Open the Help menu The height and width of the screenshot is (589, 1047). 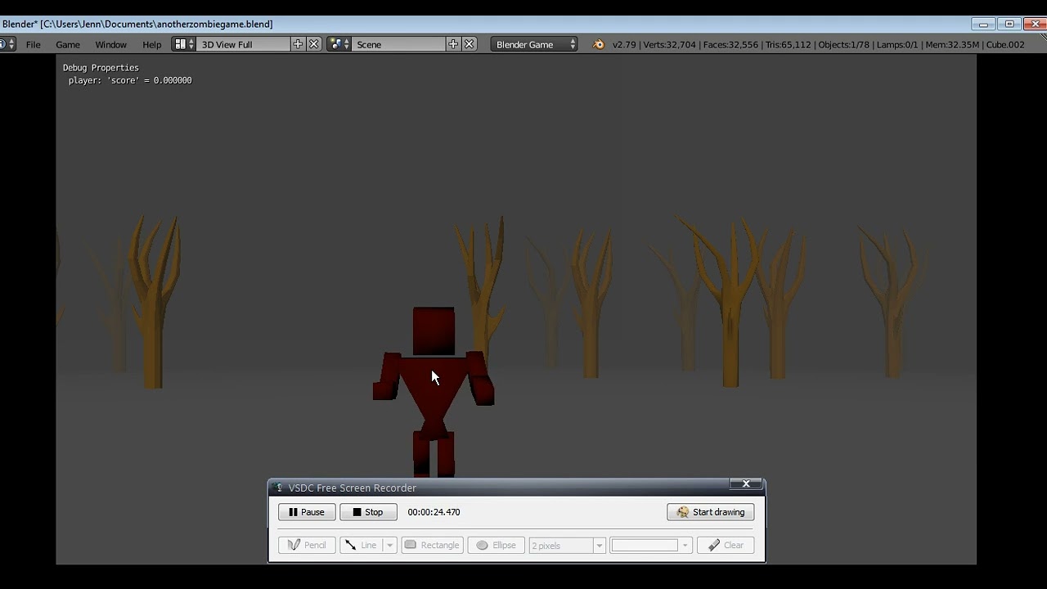152,44
